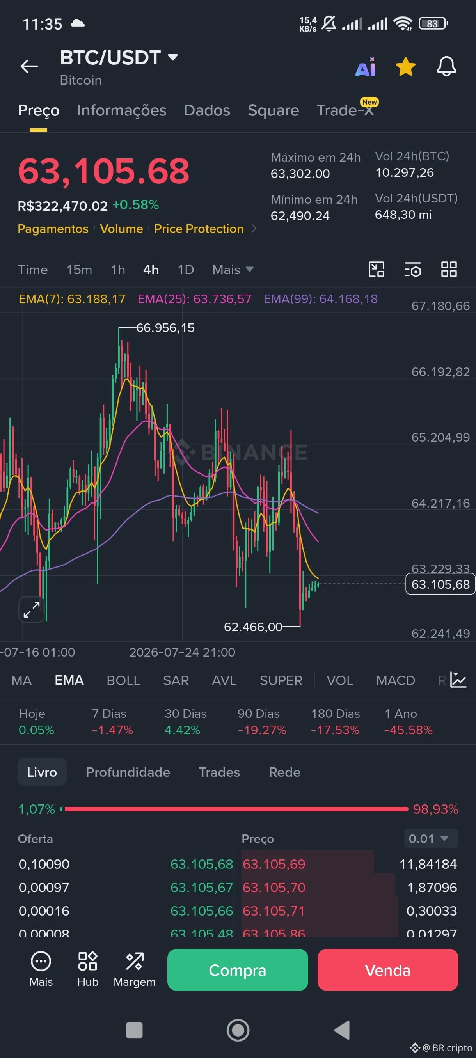The width and height of the screenshot is (476, 1058).
Task: Enable the BOLL indicator
Action: coord(123,680)
